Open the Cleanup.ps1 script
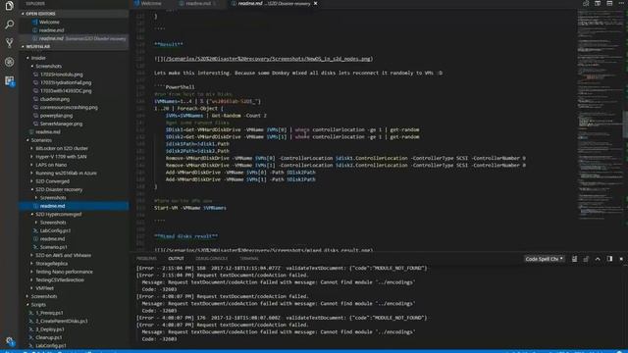The width and height of the screenshot is (628, 353). pyautogui.click(x=48, y=337)
